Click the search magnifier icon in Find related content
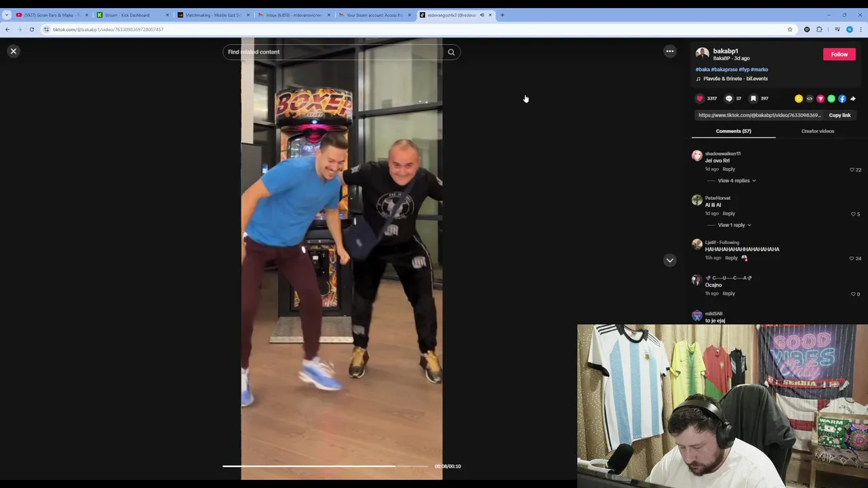Viewport: 868px width, 488px height. [451, 52]
